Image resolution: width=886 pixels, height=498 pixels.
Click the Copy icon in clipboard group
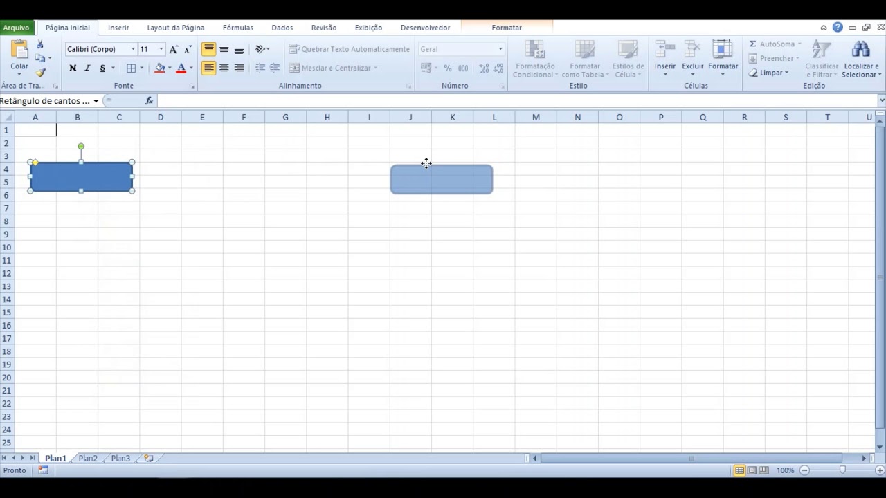point(40,59)
